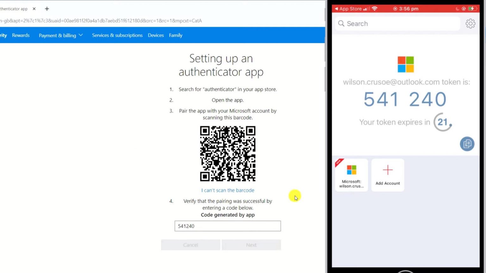Click the 'I can't scan the barcode' link
Viewport: 486px width, 273px height.
[227, 190]
